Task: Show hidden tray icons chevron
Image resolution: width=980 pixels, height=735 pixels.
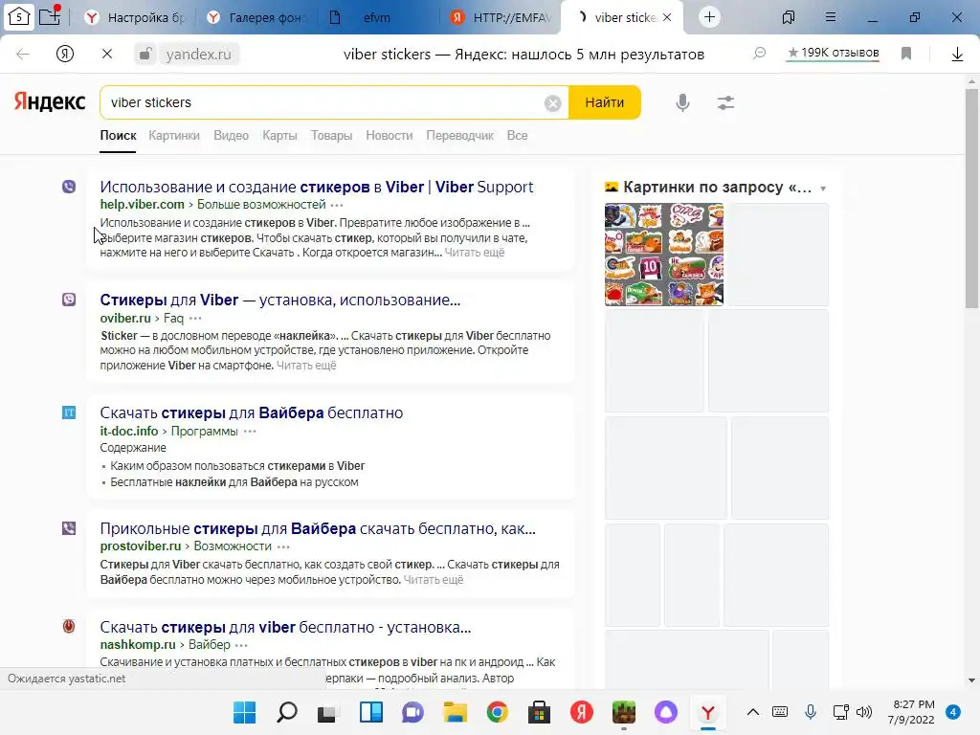Action: tap(753, 712)
